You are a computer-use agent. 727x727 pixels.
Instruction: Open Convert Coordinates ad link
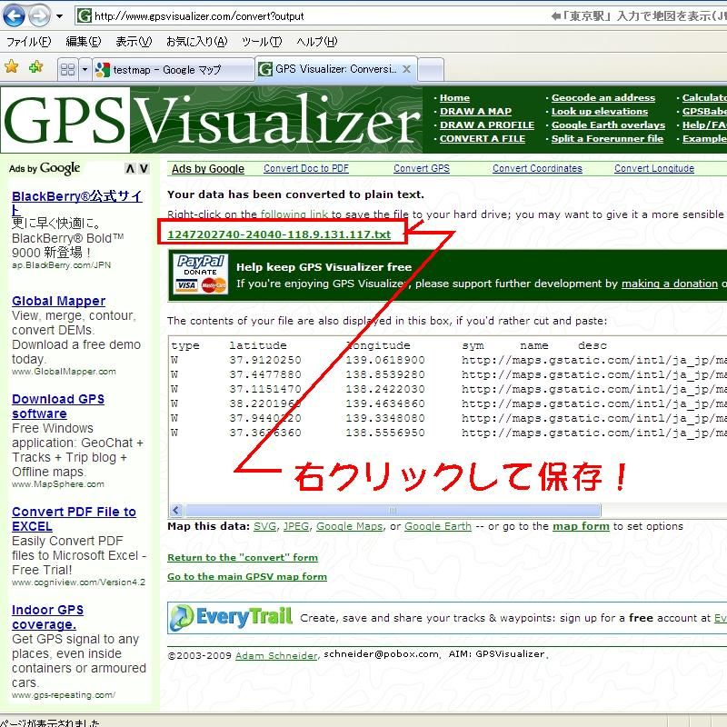click(x=537, y=168)
